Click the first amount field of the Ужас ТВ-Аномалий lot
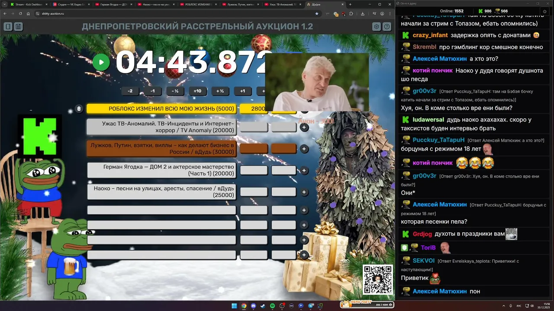554x311 pixels. pyautogui.click(x=254, y=127)
